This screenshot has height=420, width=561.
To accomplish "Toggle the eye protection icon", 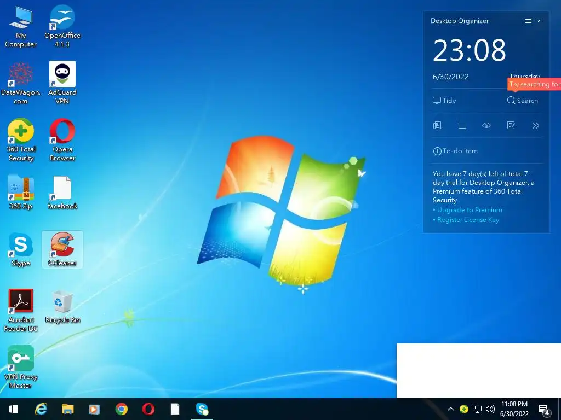I will [486, 125].
